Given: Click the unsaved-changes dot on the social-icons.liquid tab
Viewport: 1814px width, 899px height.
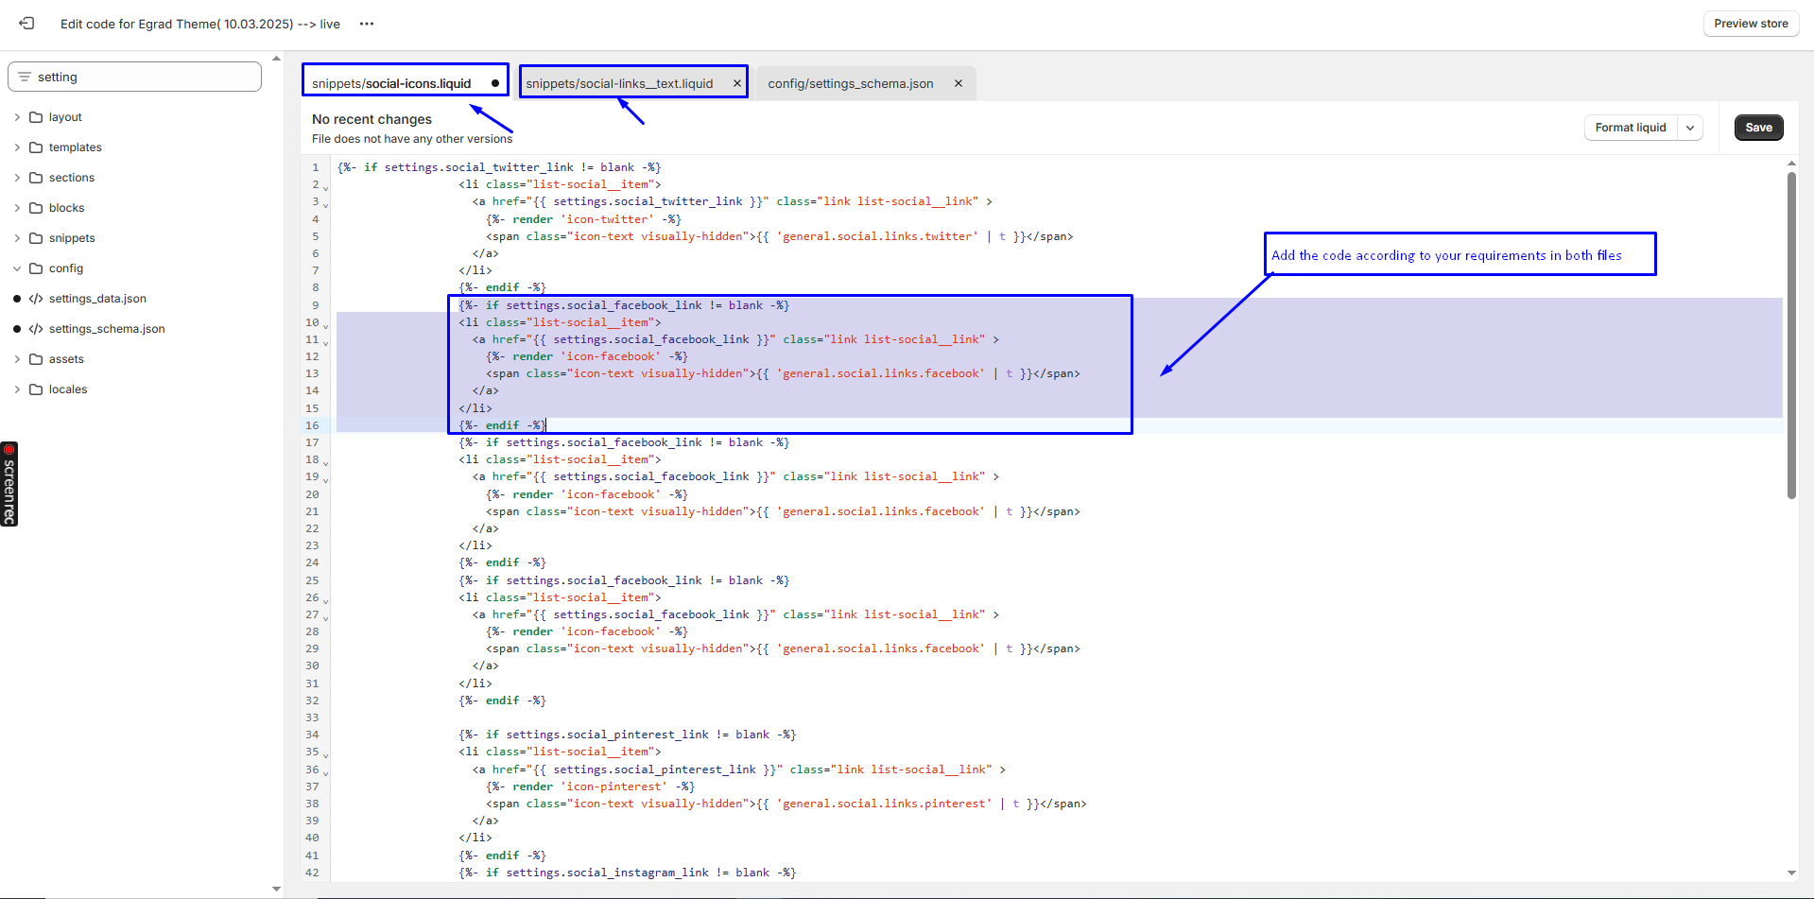Looking at the screenshot, I should pos(495,83).
